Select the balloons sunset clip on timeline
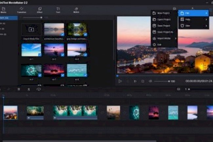Screen dimensions: 213x142 click(113, 112)
